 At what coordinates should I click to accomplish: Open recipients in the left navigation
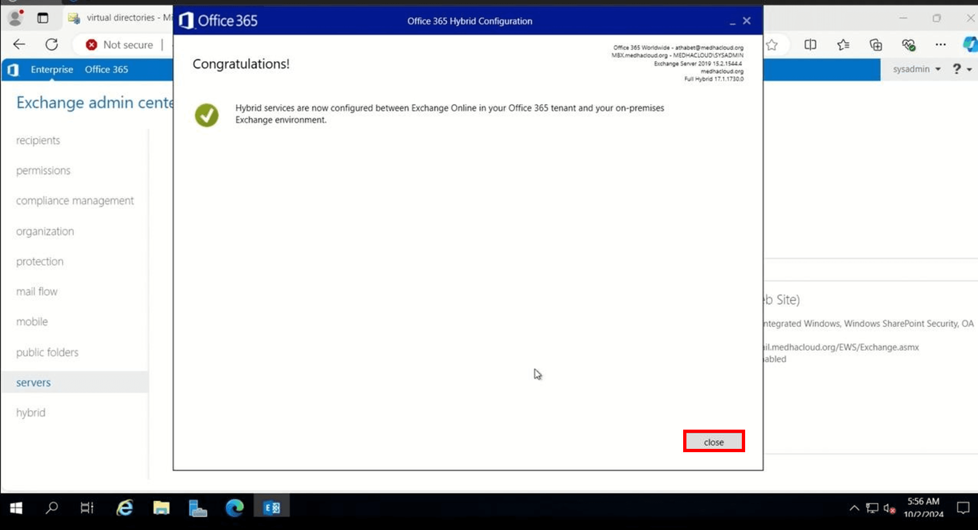click(38, 140)
